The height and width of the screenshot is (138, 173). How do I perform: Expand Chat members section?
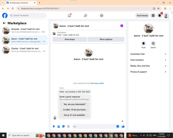pyautogui.click(x=148, y=60)
